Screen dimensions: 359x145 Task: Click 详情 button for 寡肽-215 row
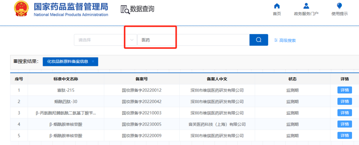[344, 90]
